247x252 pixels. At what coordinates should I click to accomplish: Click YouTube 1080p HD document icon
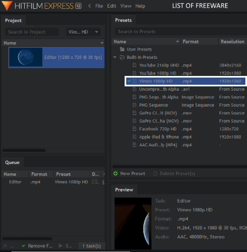tap(134, 73)
